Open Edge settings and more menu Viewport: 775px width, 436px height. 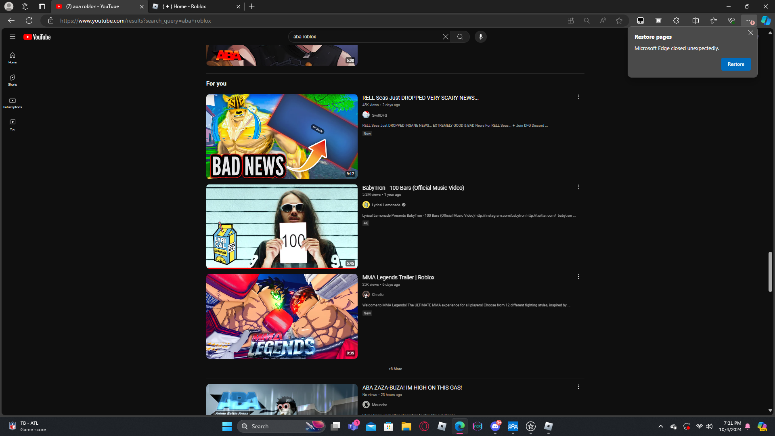click(x=749, y=21)
